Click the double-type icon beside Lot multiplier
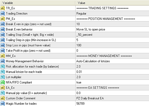This screenshot has width=149, height=106. coord(2,77)
